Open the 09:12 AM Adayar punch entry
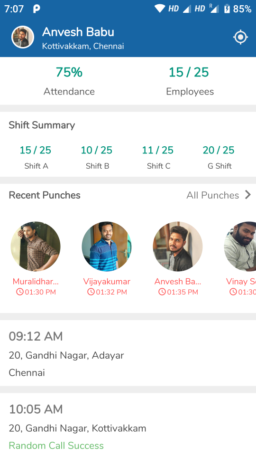Screen dimensions: 256x456 coord(128,353)
